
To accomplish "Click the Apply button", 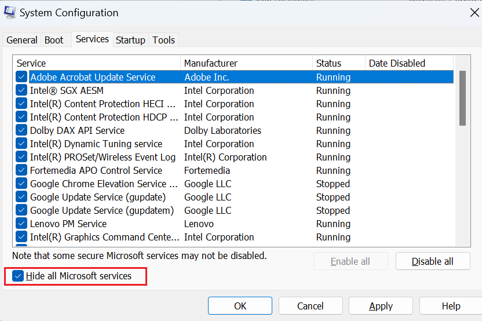I will 381,305.
